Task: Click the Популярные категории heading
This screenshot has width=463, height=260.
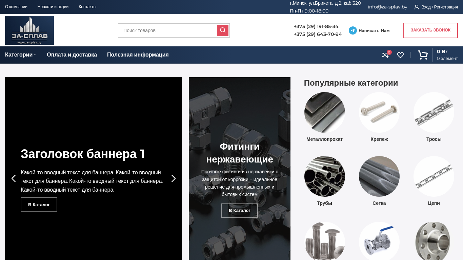Action: [x=351, y=83]
